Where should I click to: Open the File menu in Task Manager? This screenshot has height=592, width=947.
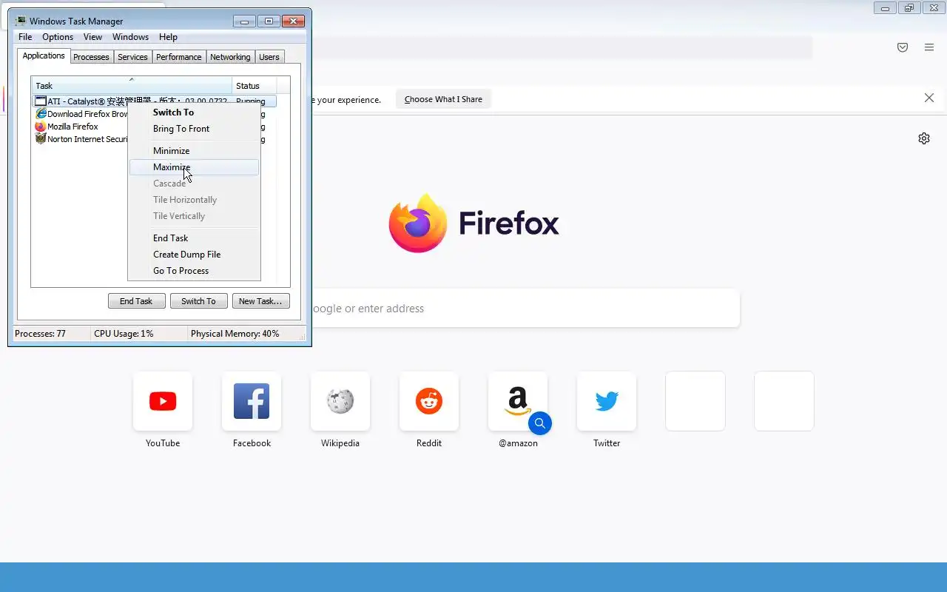click(25, 37)
